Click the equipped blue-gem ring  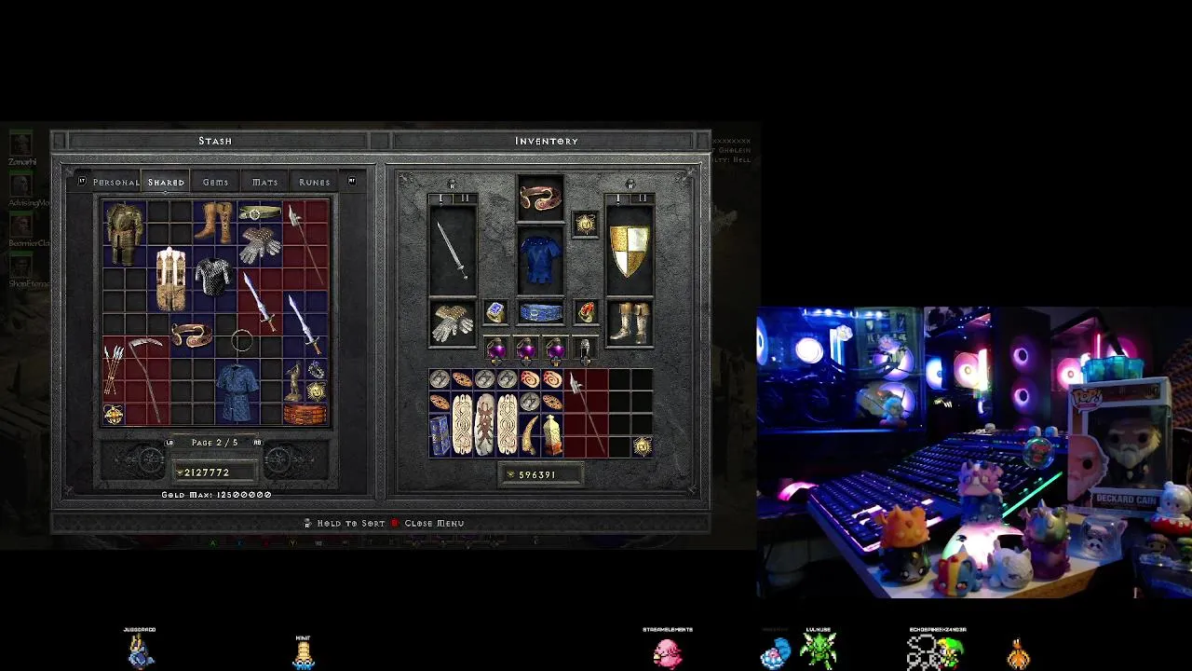495,312
